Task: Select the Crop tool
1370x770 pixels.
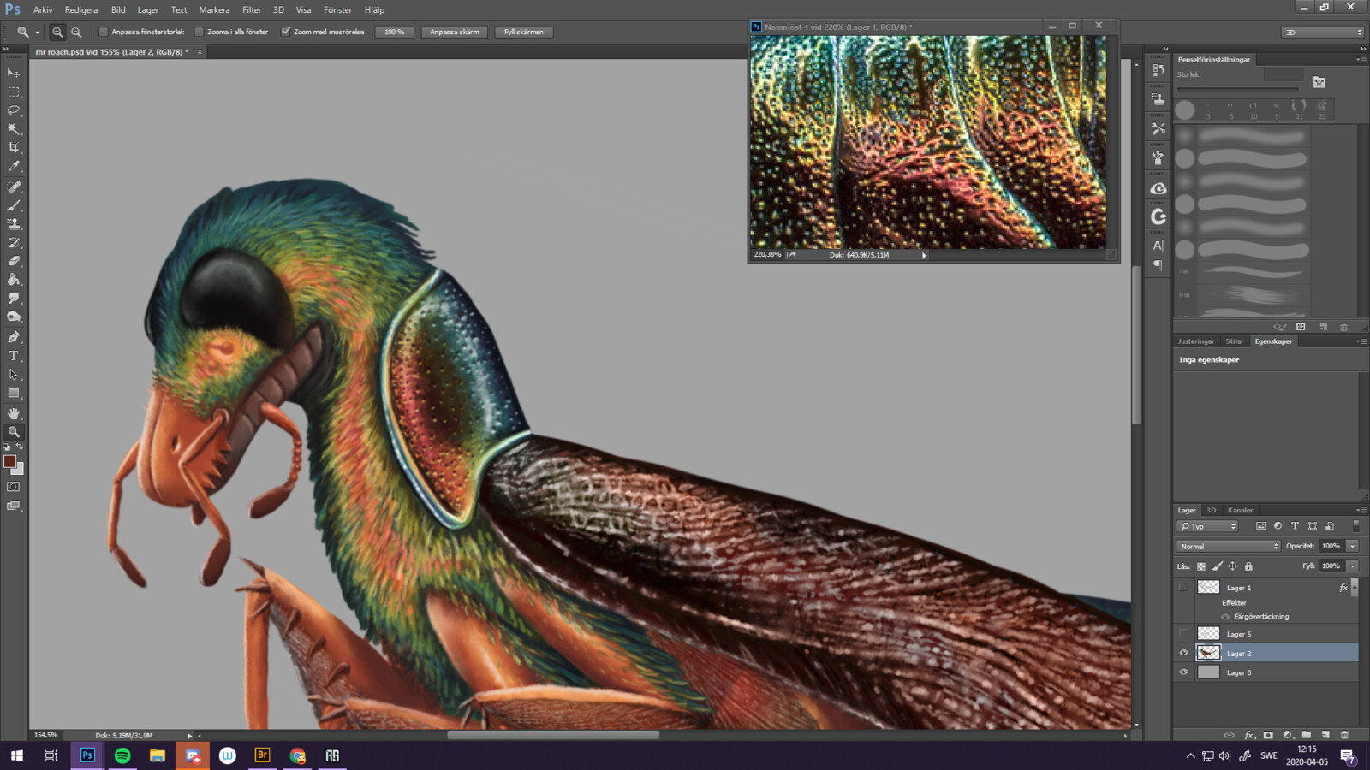Action: (x=14, y=148)
